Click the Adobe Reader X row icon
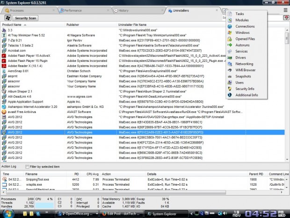Viewport: 290px width, 218px height. [x=4, y=66]
